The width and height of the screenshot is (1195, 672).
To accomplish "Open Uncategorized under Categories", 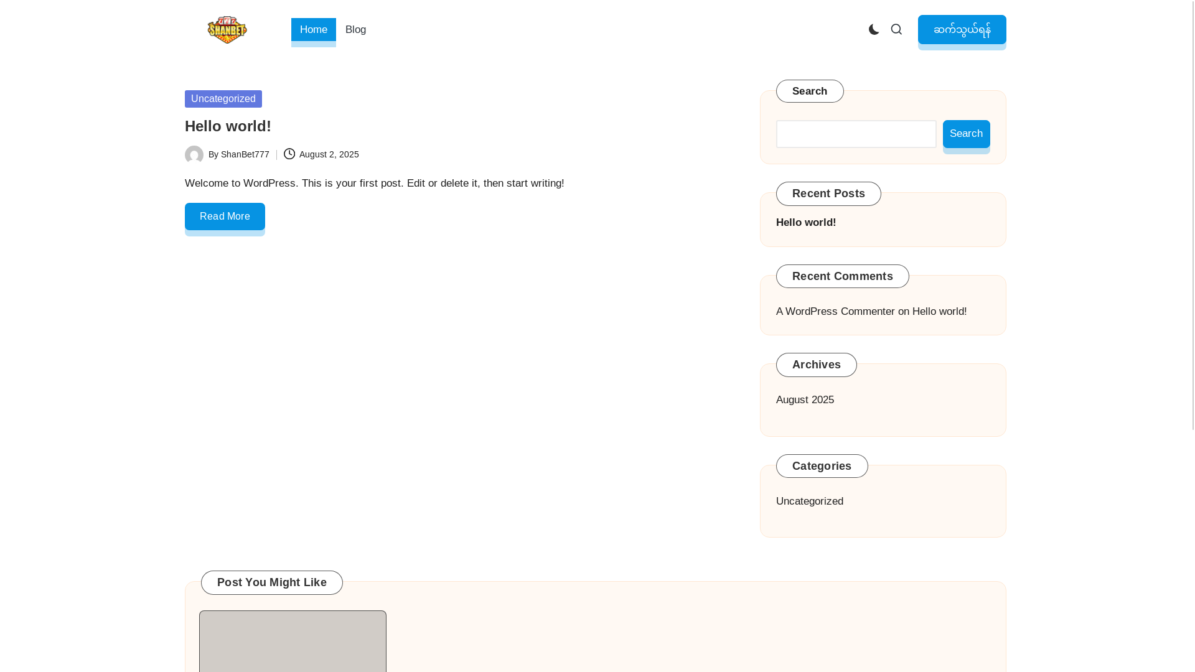I will coord(810,502).
